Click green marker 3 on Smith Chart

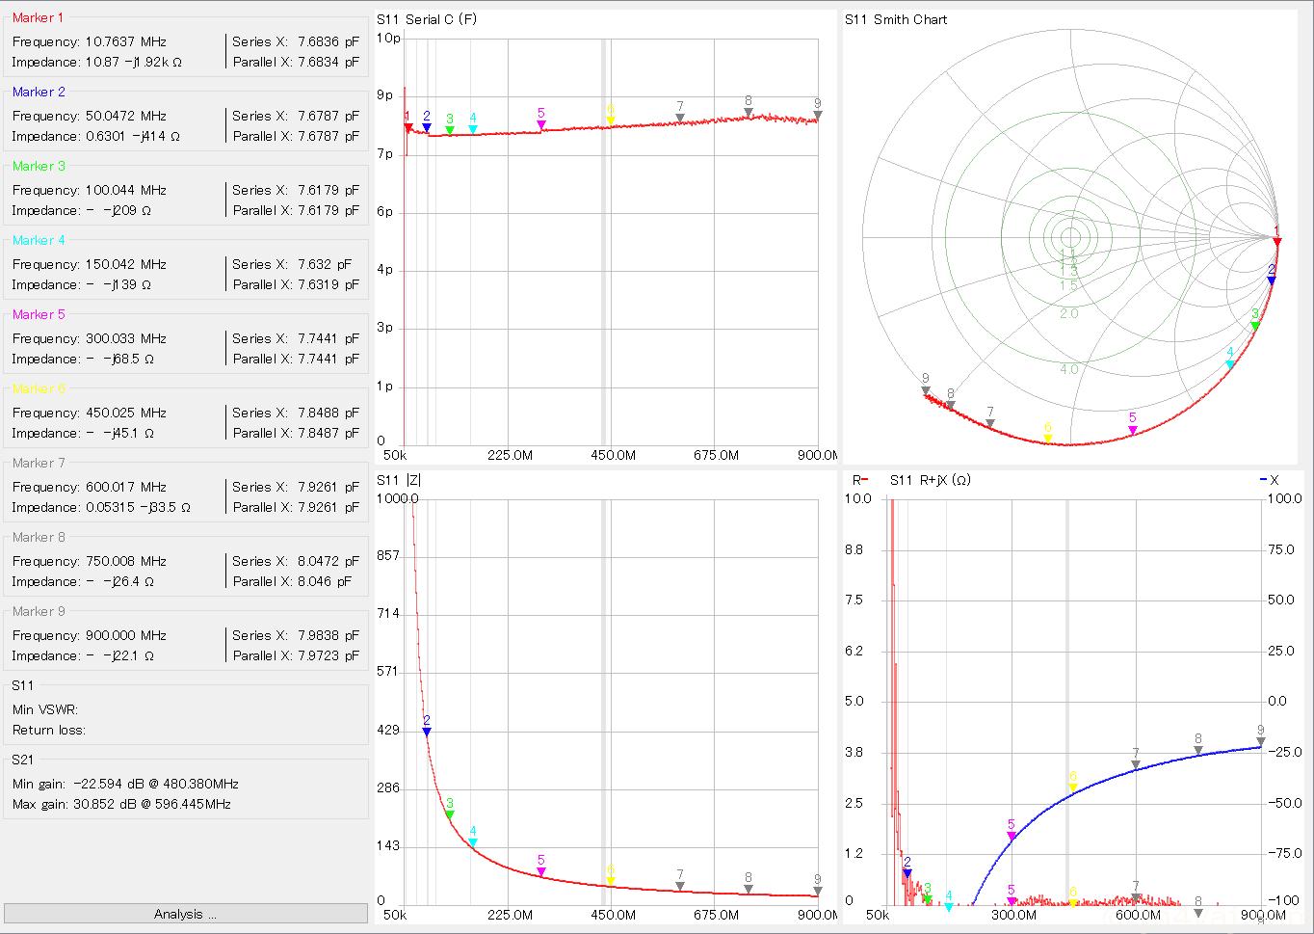pos(1255,326)
